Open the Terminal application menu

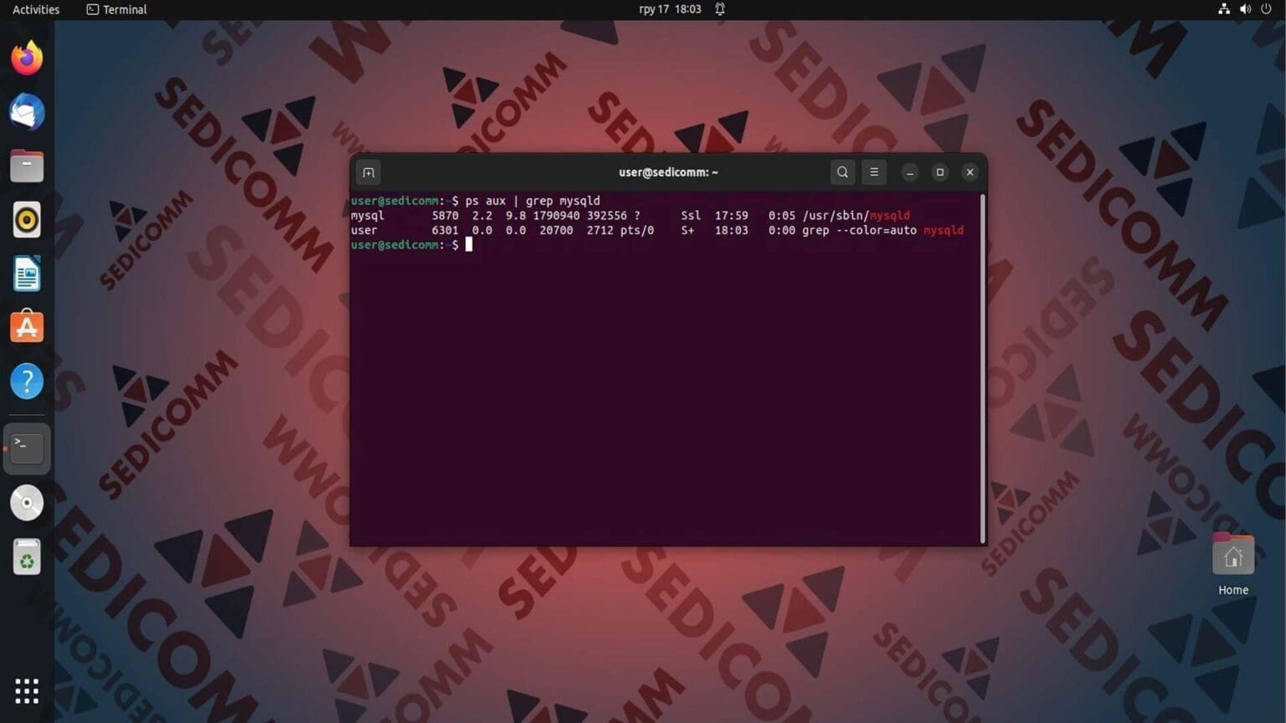click(116, 9)
